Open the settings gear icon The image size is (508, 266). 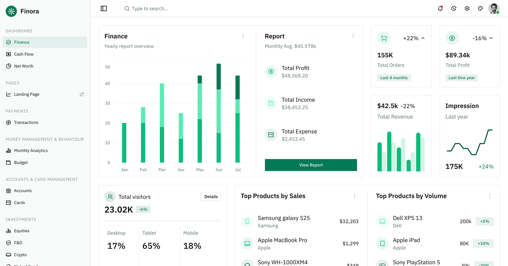467,9
